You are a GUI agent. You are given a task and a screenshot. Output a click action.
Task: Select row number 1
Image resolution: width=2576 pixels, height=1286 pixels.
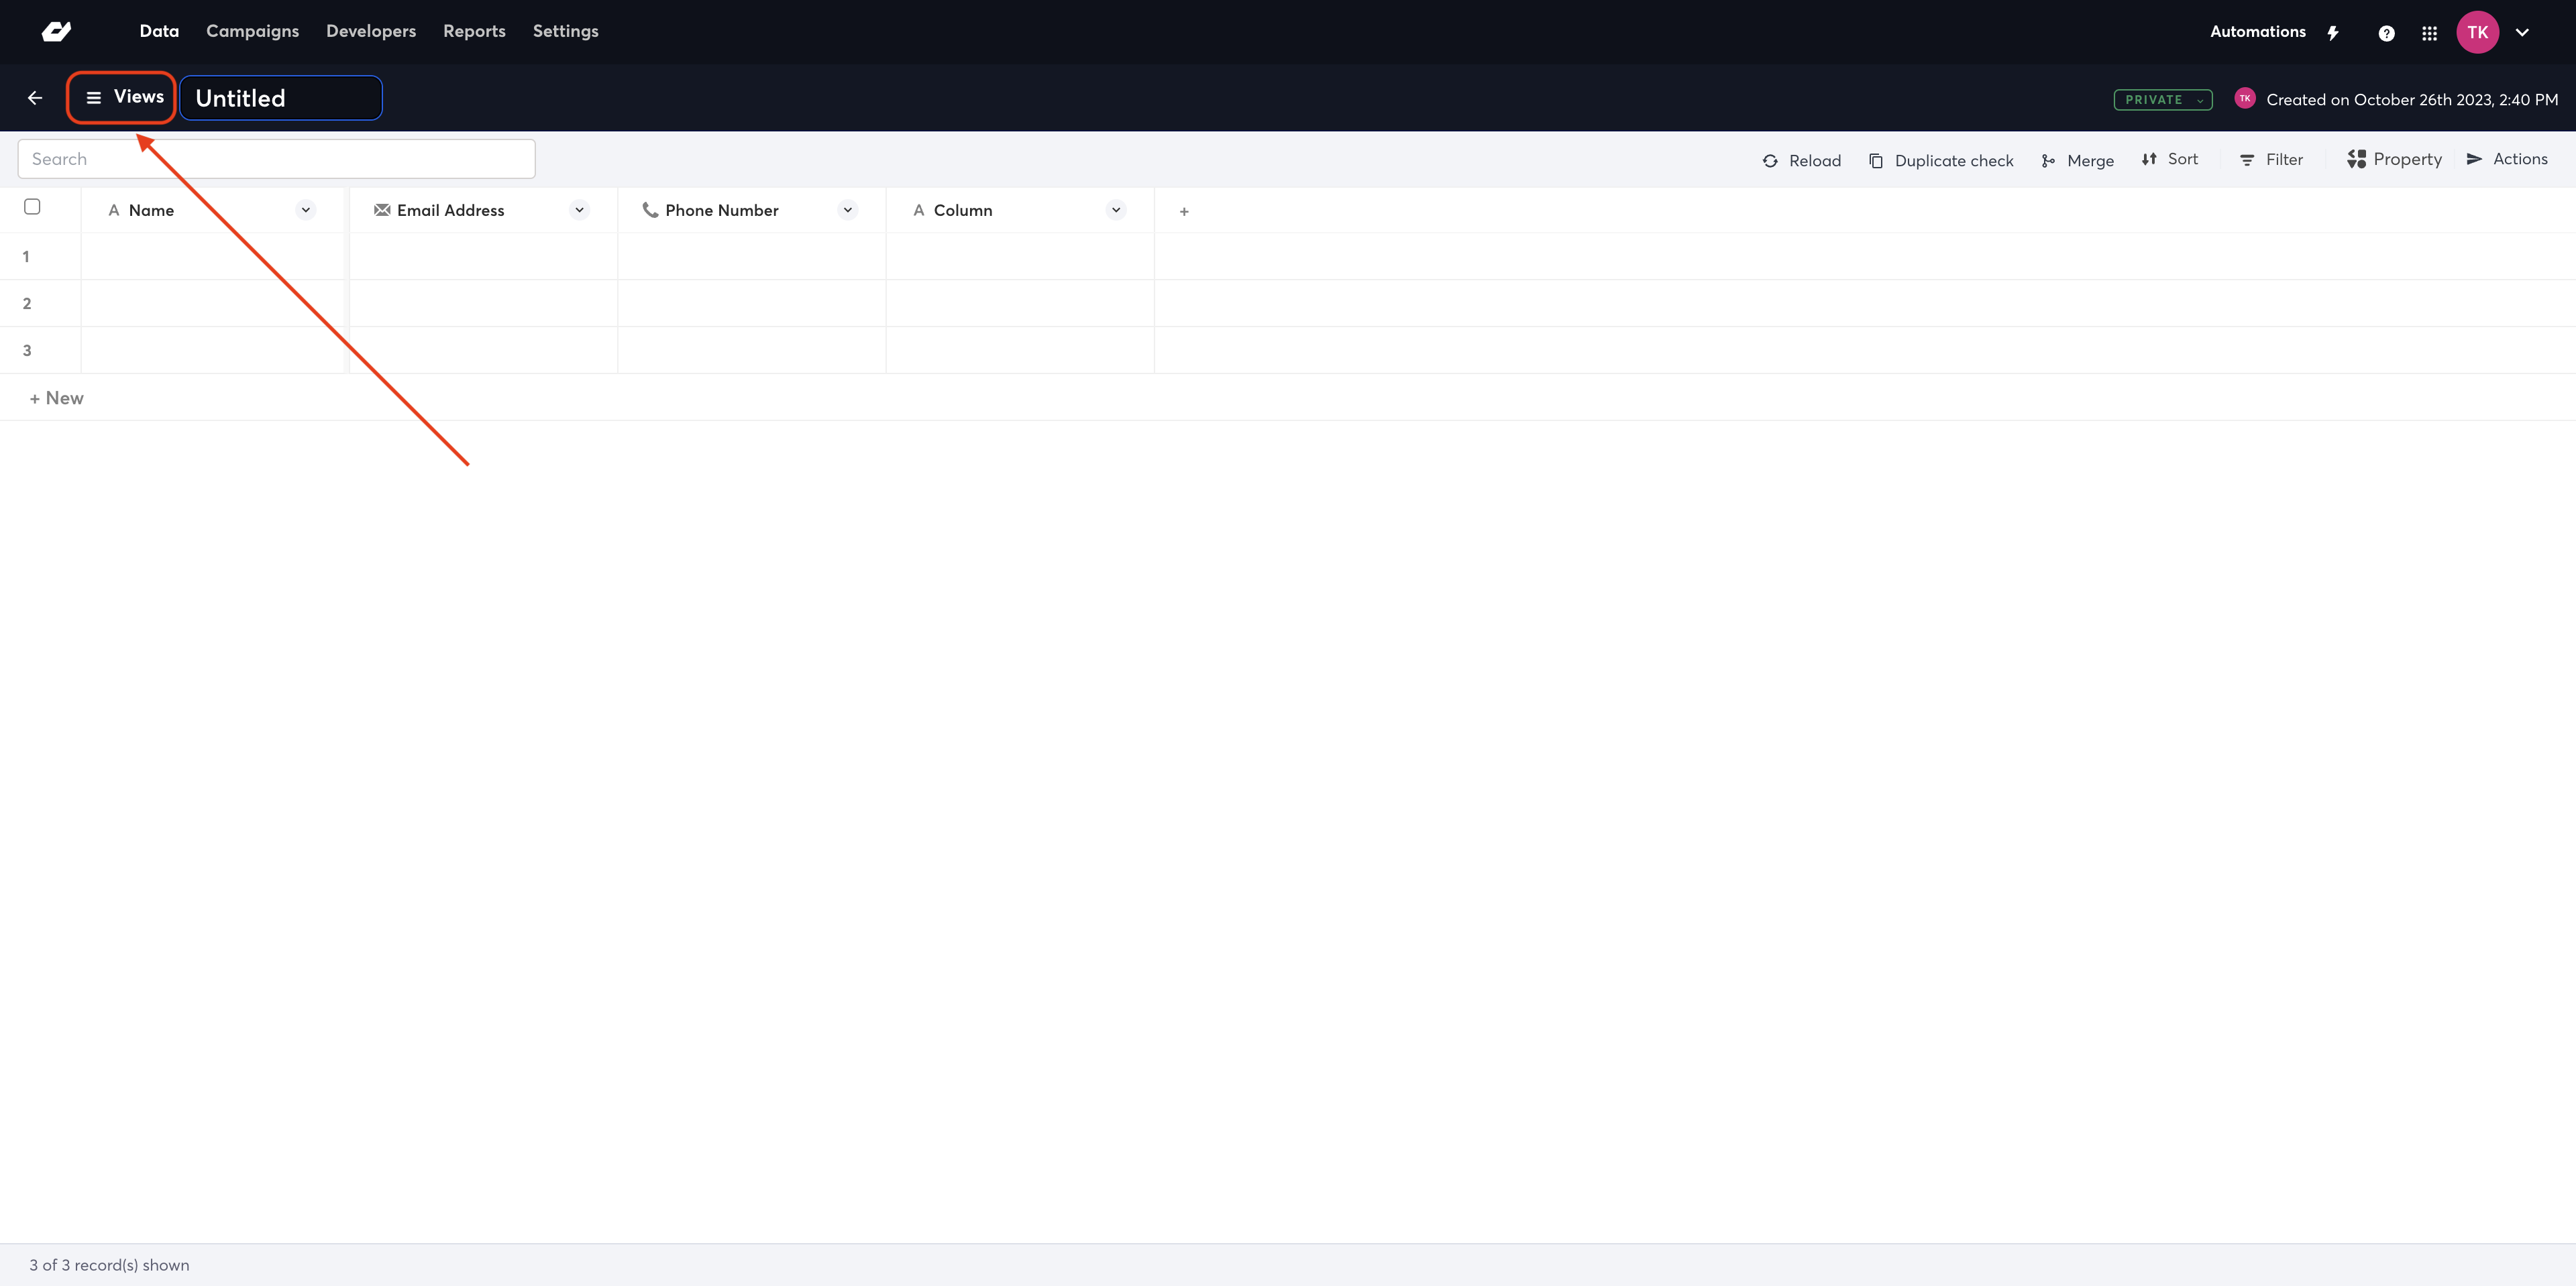coord(26,257)
